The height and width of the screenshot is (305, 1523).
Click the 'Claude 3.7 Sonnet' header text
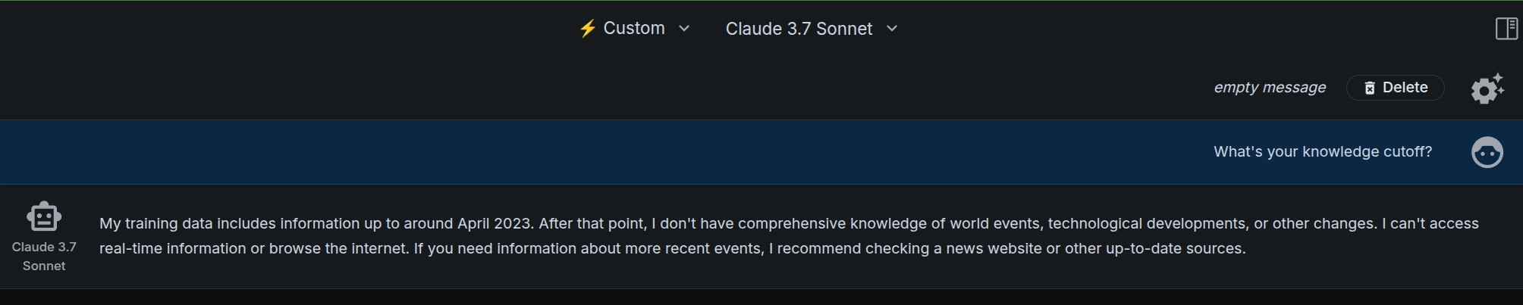click(799, 29)
